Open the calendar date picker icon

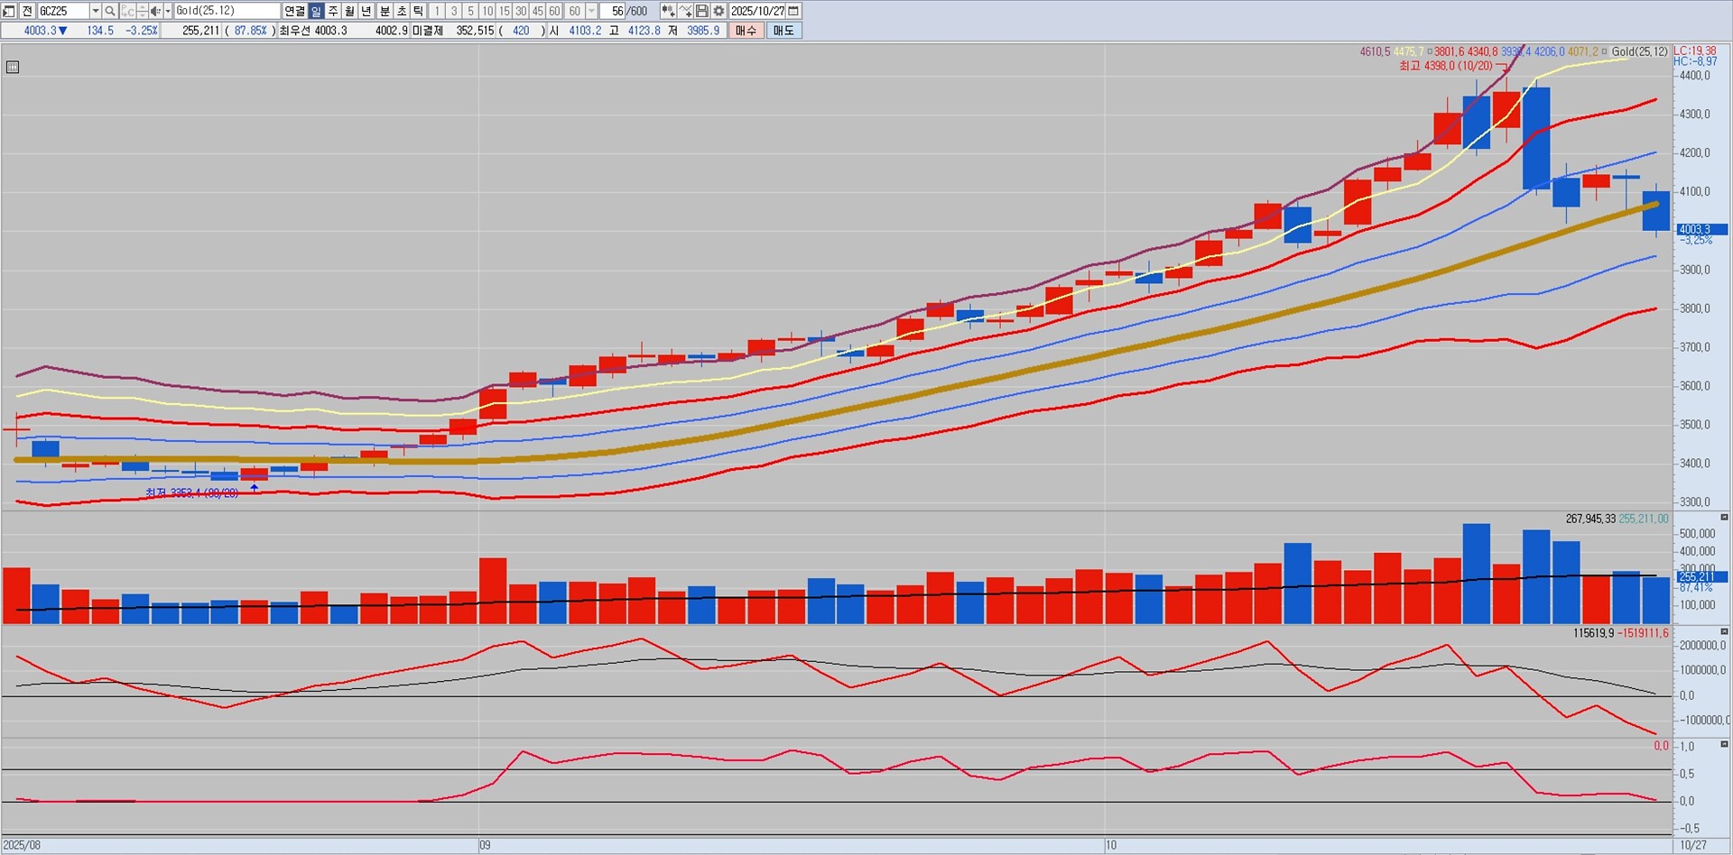(x=794, y=11)
